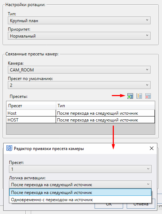Expand the Пресет по умолчанию dropdown
Screen dimensions: 162x214
point(79,85)
